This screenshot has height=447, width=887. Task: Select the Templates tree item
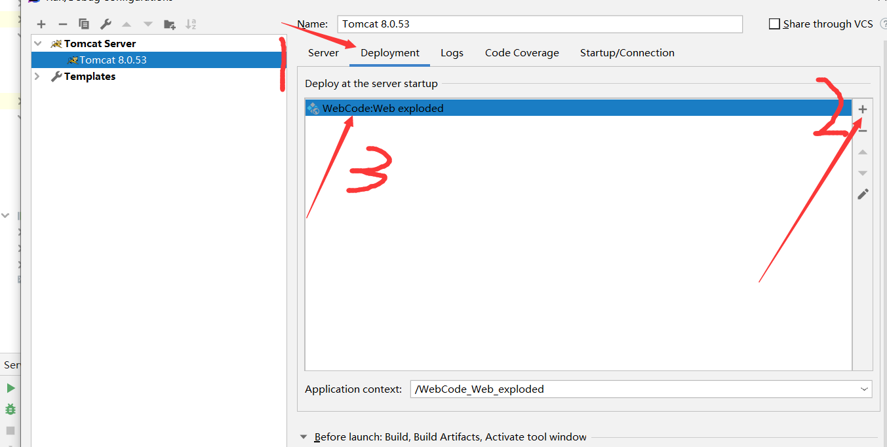point(90,77)
